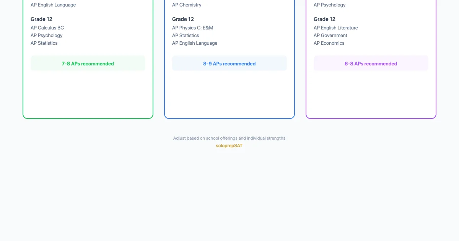
Task: Click the Grade 12 heading in the blue card
Action: (183, 19)
